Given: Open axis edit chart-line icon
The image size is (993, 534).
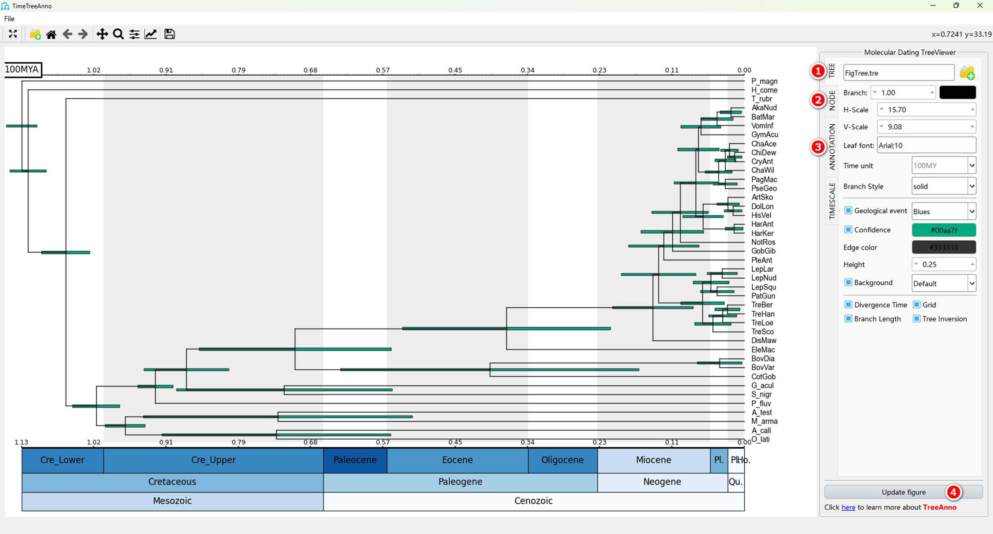Looking at the screenshot, I should 150,34.
